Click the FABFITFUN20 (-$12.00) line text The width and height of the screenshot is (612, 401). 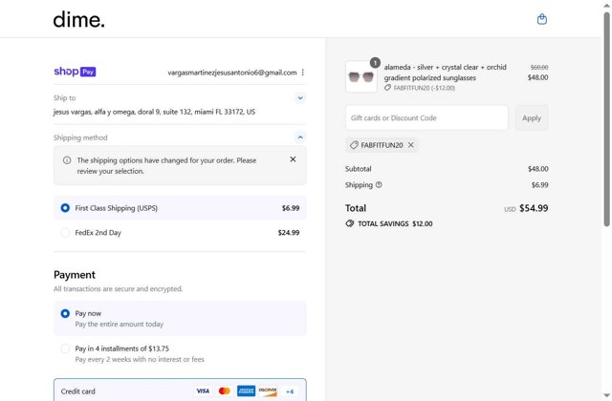point(425,88)
